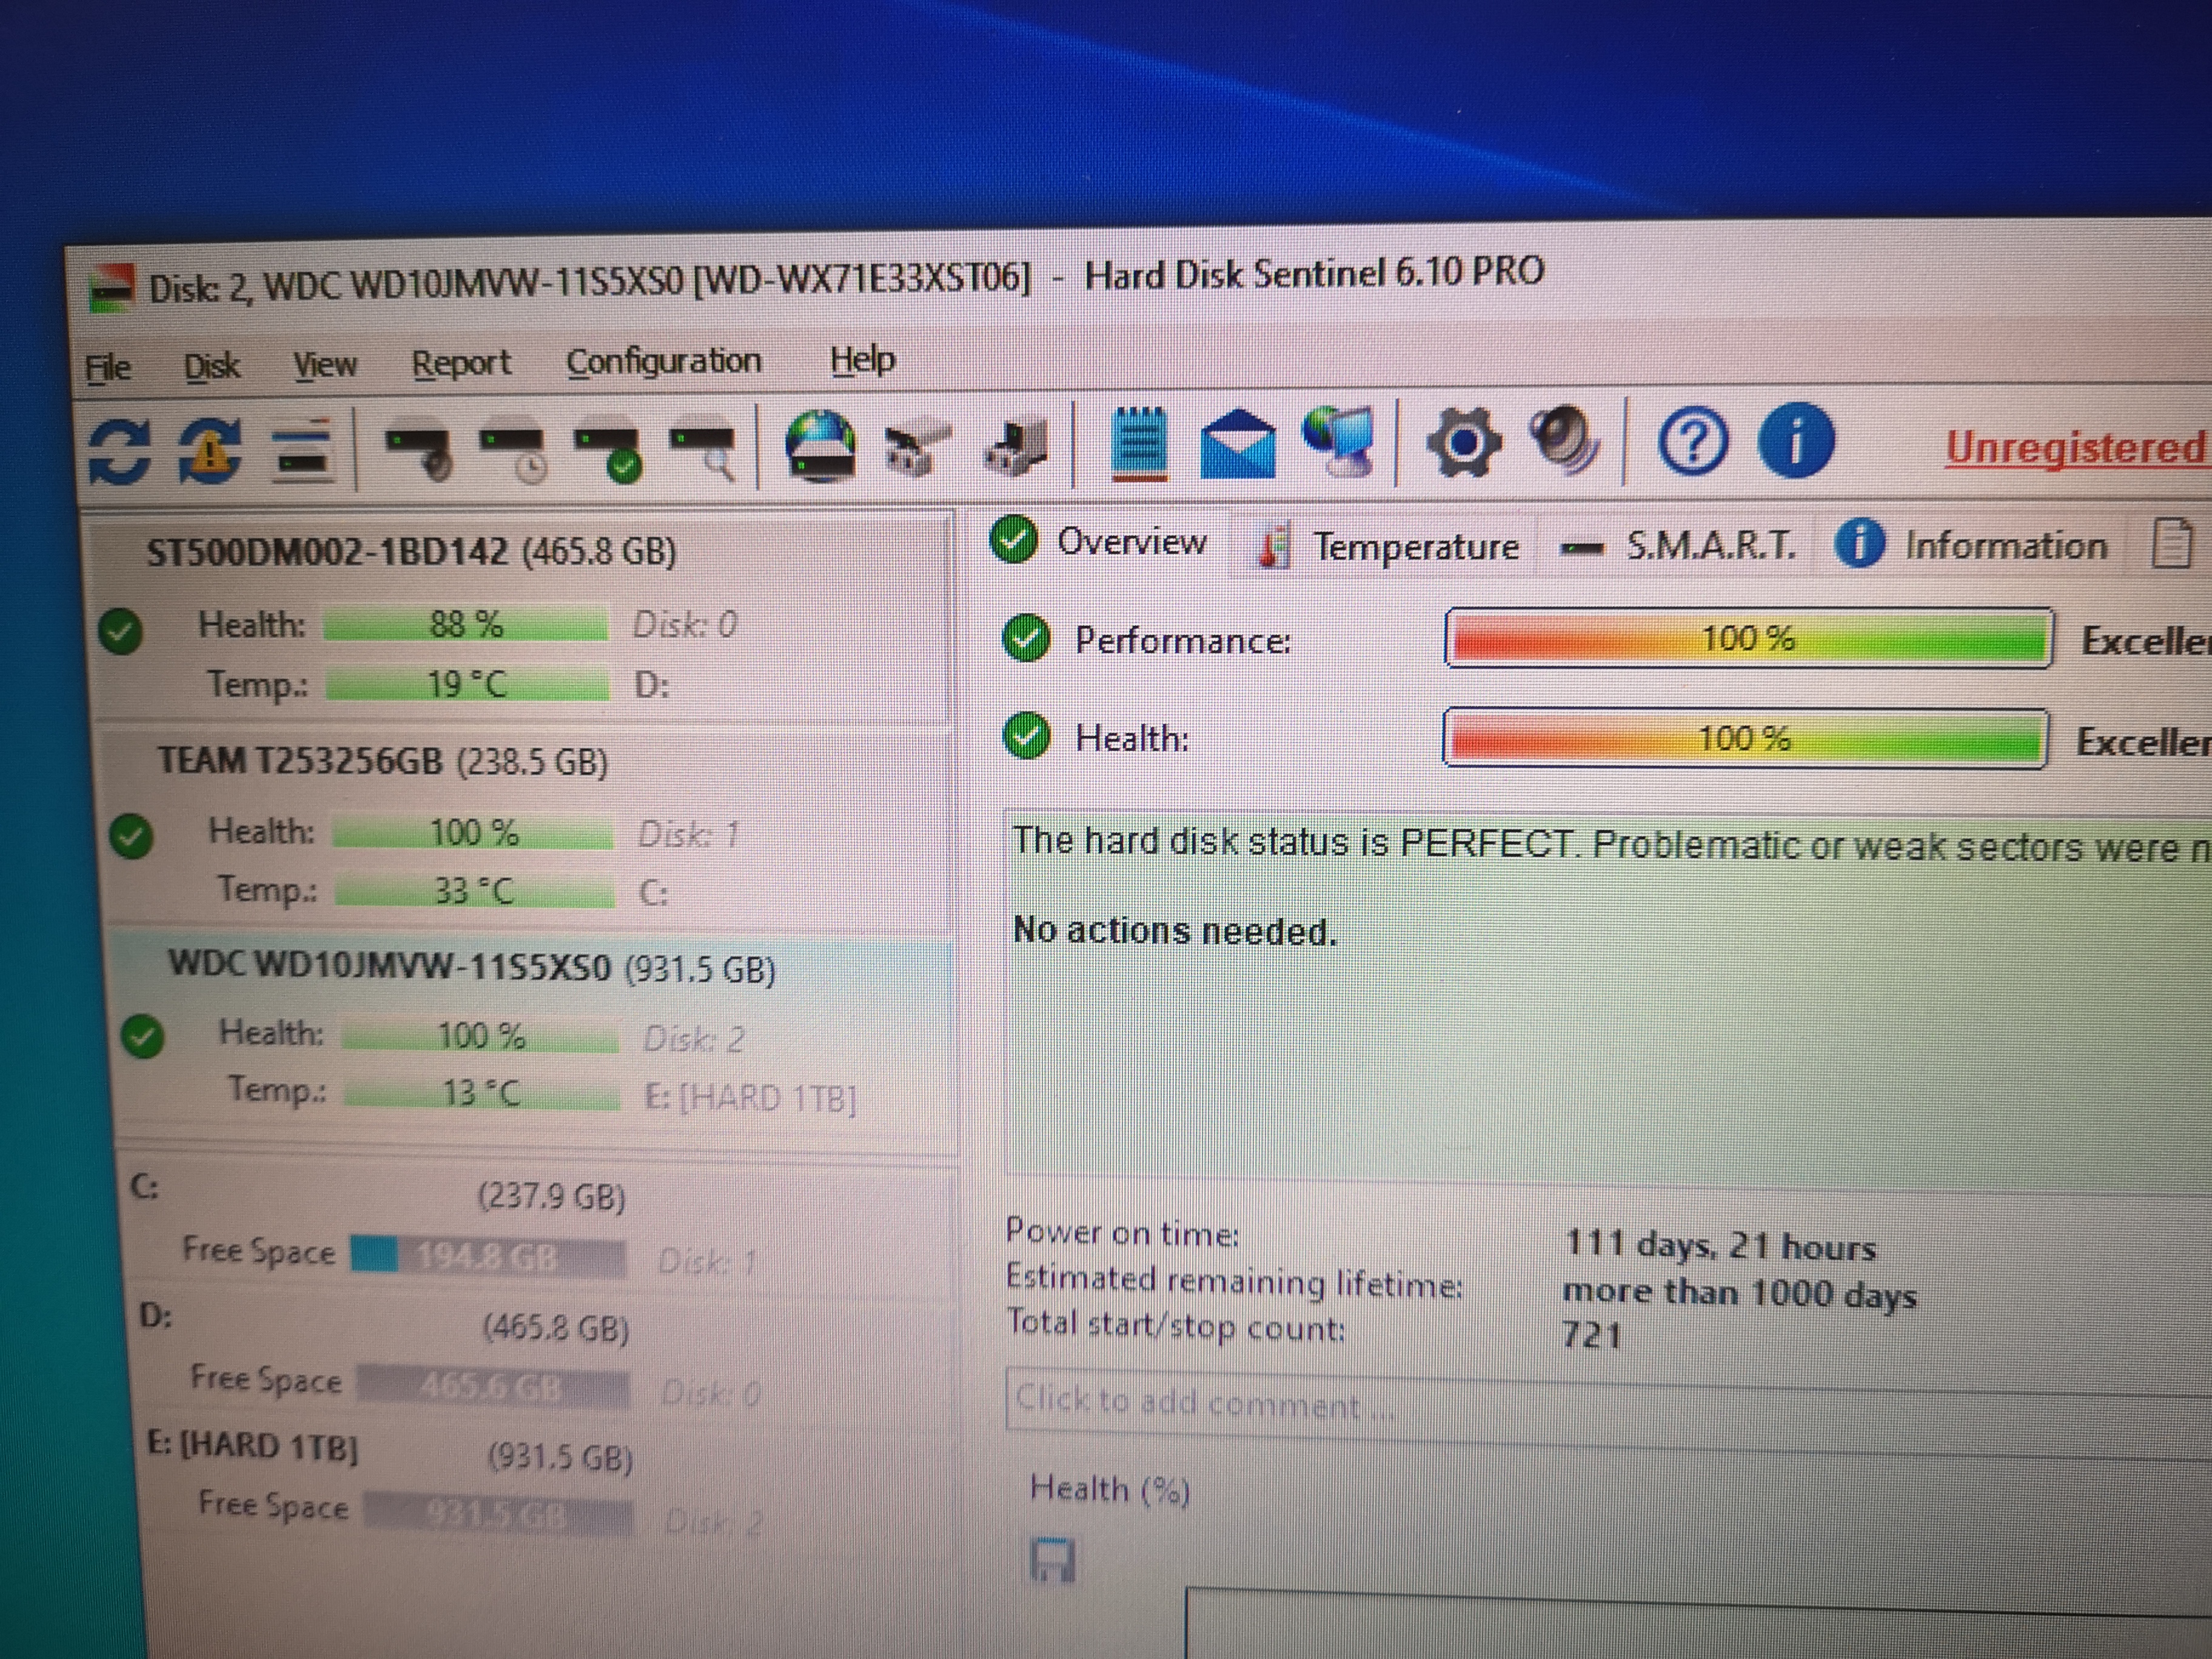Click the start/stop count value 721
The width and height of the screenshot is (2212, 1659).
[x=1591, y=1335]
